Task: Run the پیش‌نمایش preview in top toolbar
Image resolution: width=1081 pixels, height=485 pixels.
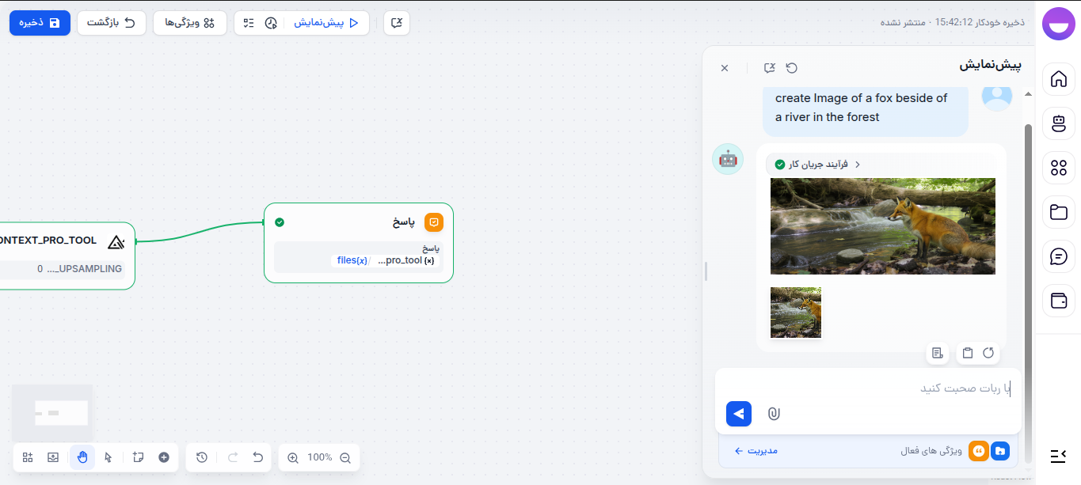Action: 326,23
